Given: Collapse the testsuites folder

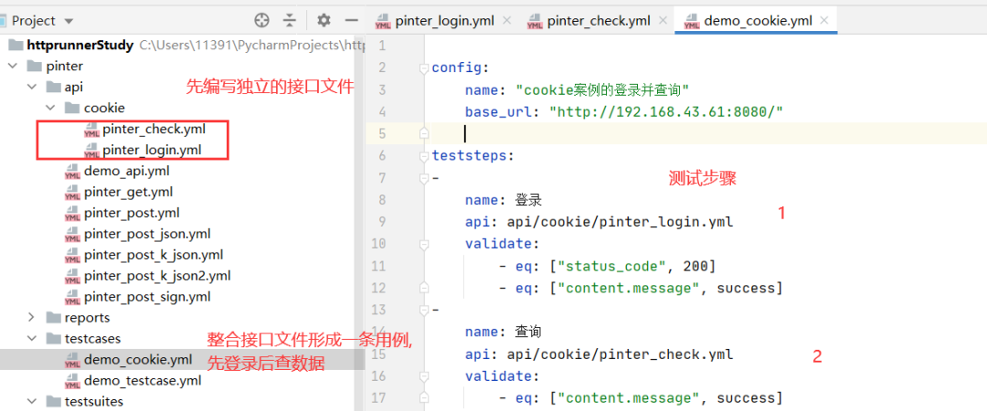Looking at the screenshot, I should click(31, 401).
